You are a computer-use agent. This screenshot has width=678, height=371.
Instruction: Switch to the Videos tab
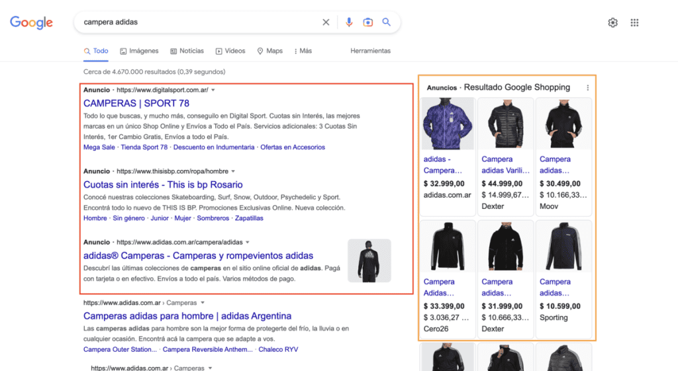click(230, 51)
